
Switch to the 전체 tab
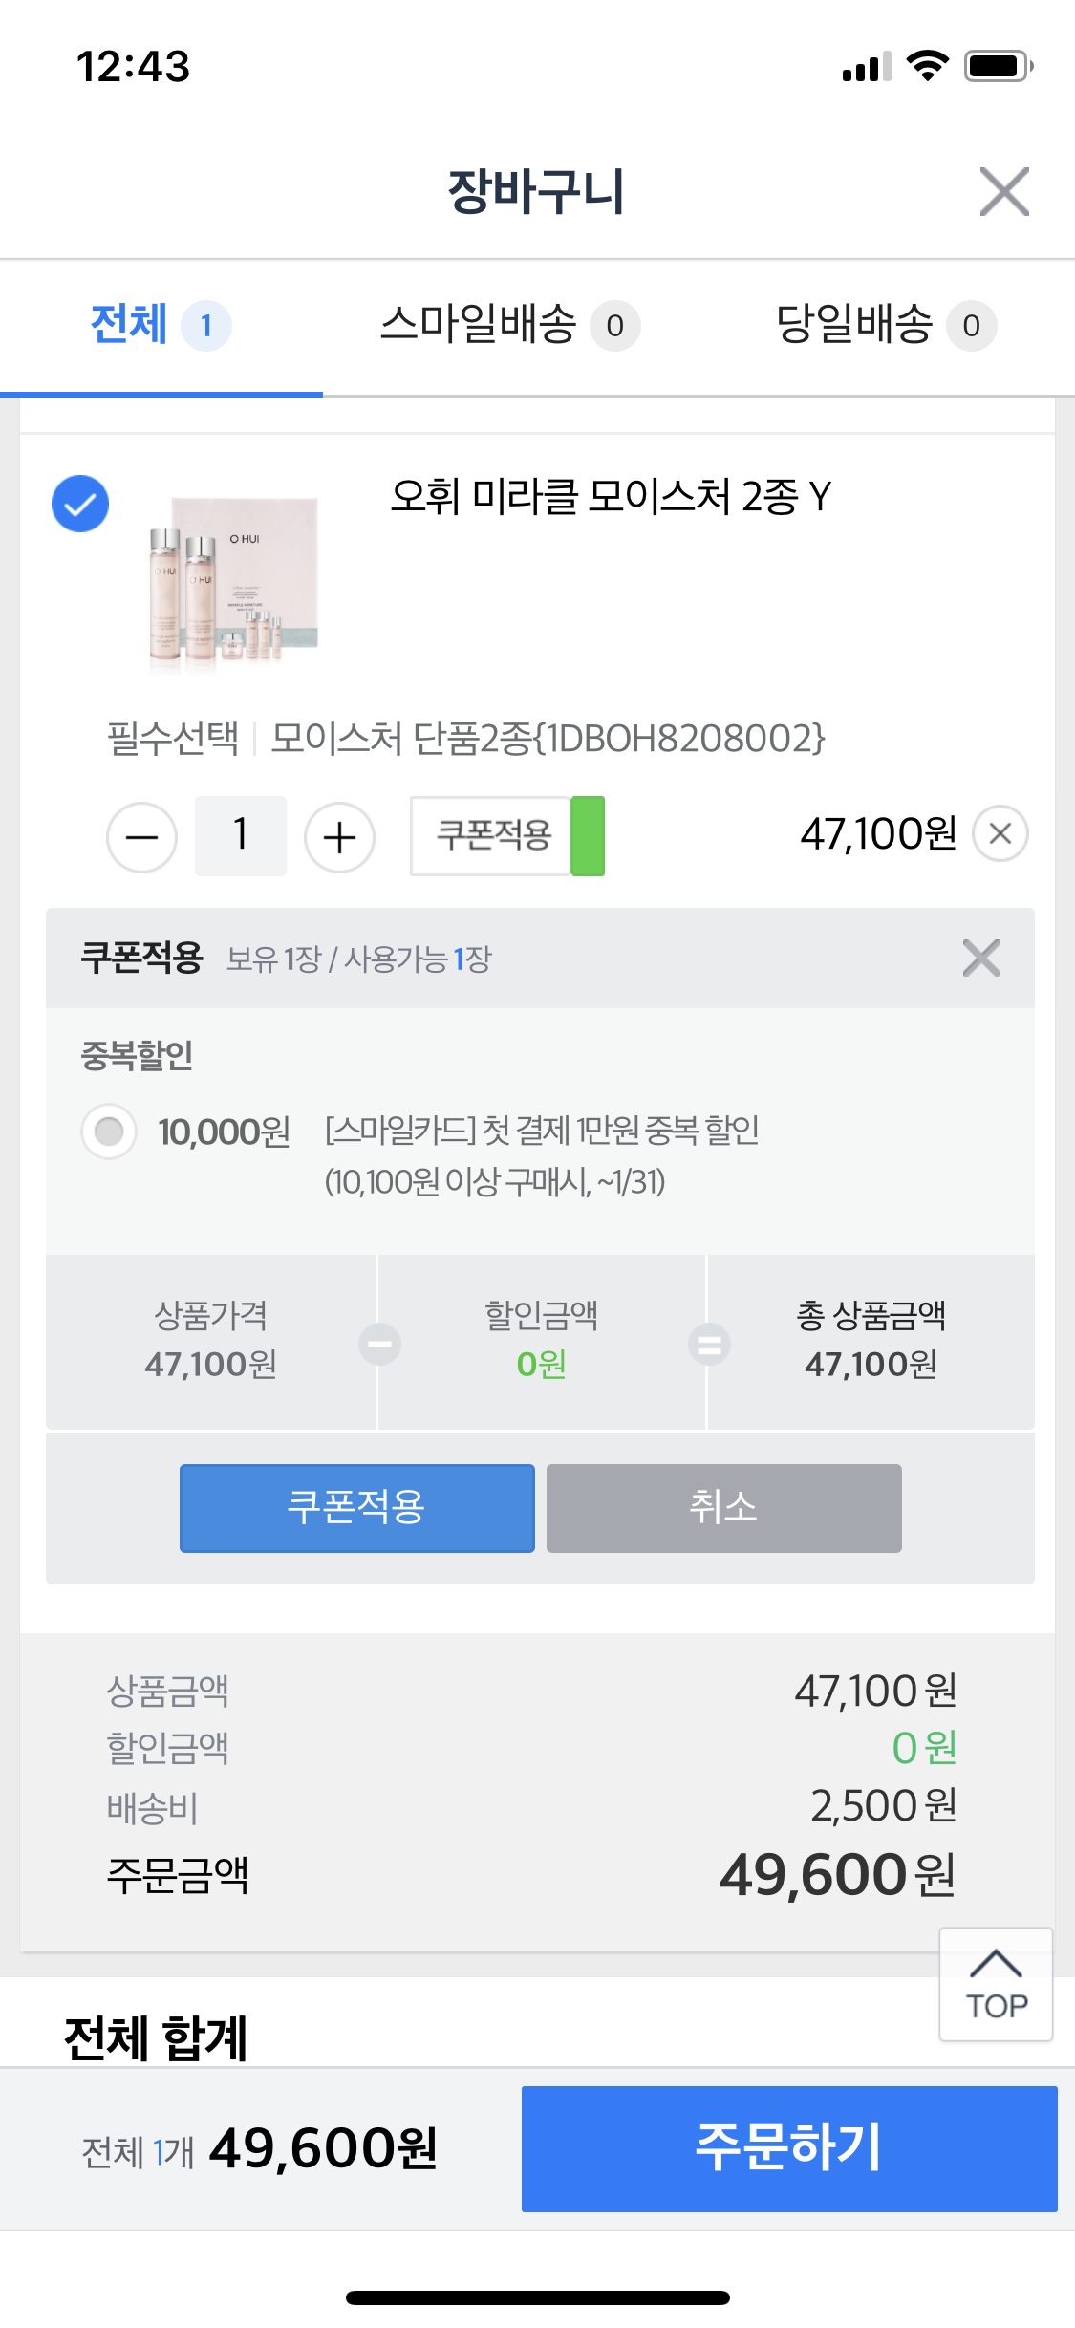coord(160,326)
